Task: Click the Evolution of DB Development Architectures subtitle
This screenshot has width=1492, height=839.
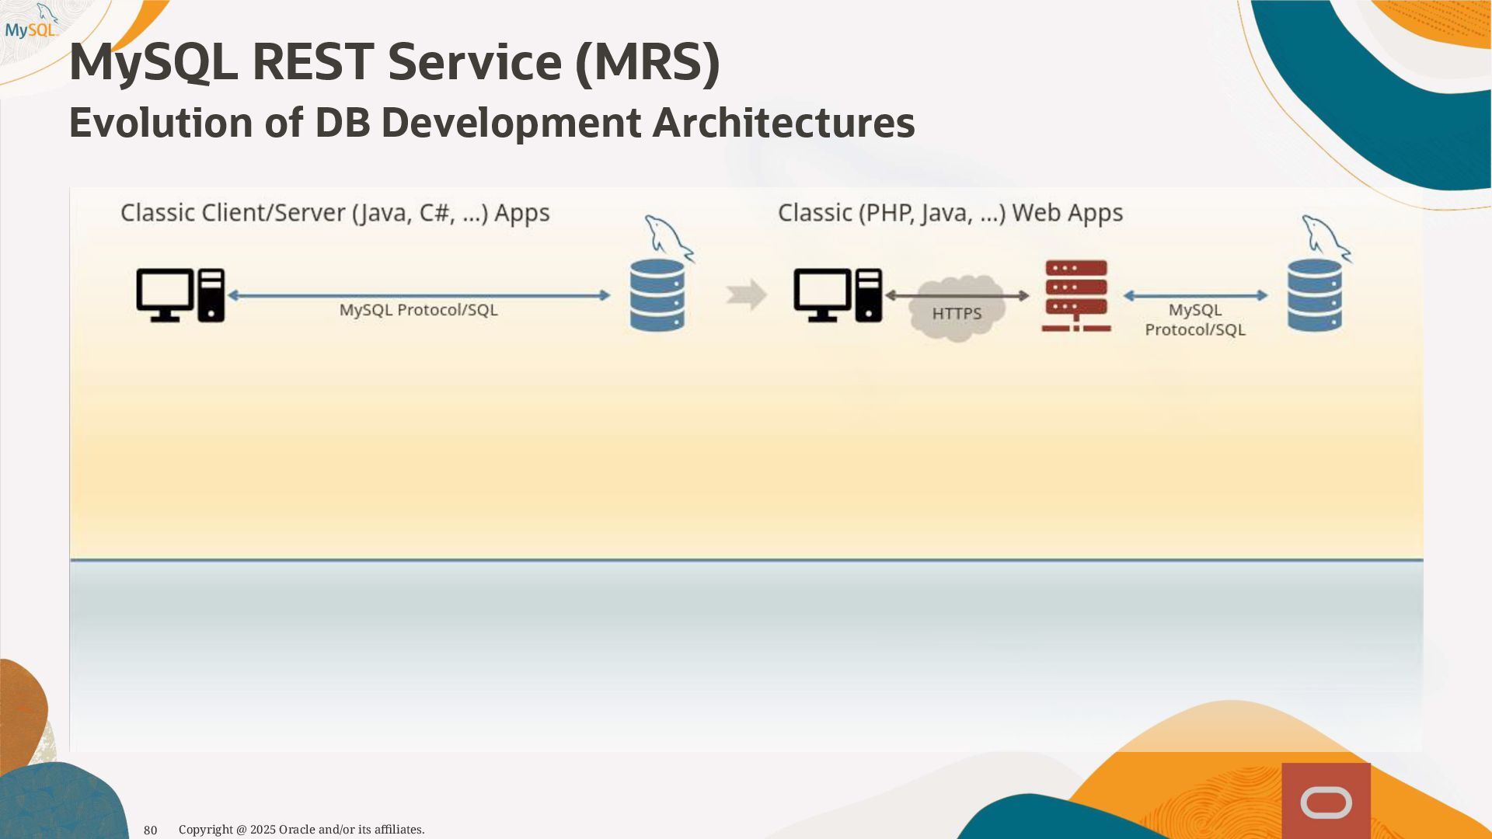Action: pos(492,123)
